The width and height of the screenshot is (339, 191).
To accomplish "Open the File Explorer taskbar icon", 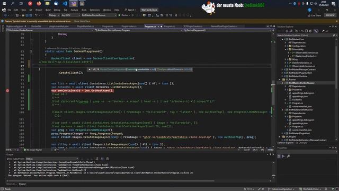I will (x=47, y=4).
